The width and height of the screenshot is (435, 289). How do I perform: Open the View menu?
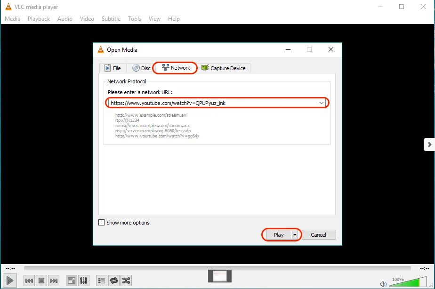(x=154, y=18)
